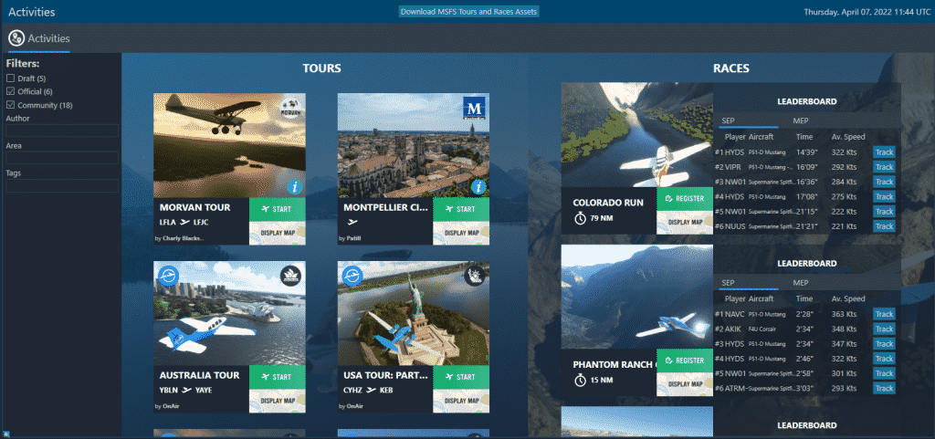Track #3 HYDS 2'34" entry

[884, 344]
